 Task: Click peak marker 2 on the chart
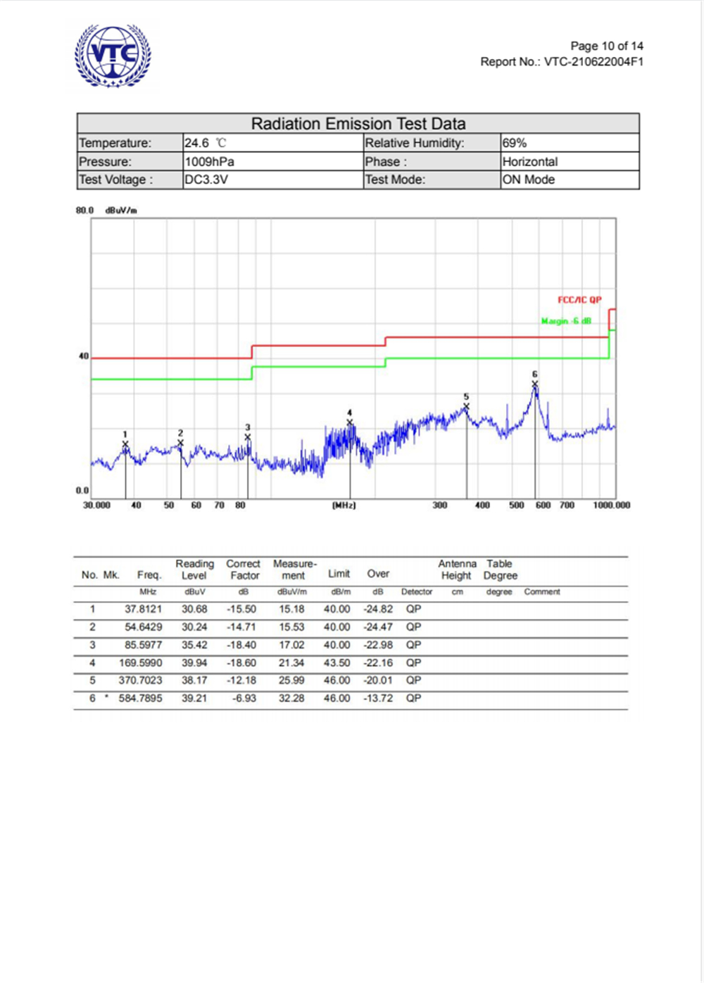point(180,443)
